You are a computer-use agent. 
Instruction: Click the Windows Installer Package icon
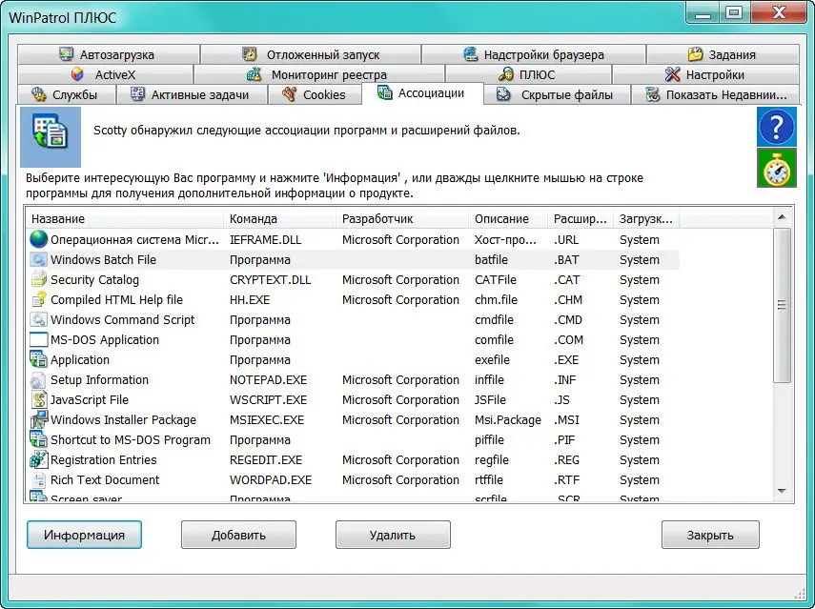[x=38, y=420]
